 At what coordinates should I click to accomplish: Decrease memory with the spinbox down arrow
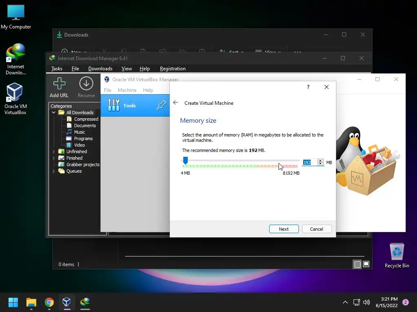(320, 164)
